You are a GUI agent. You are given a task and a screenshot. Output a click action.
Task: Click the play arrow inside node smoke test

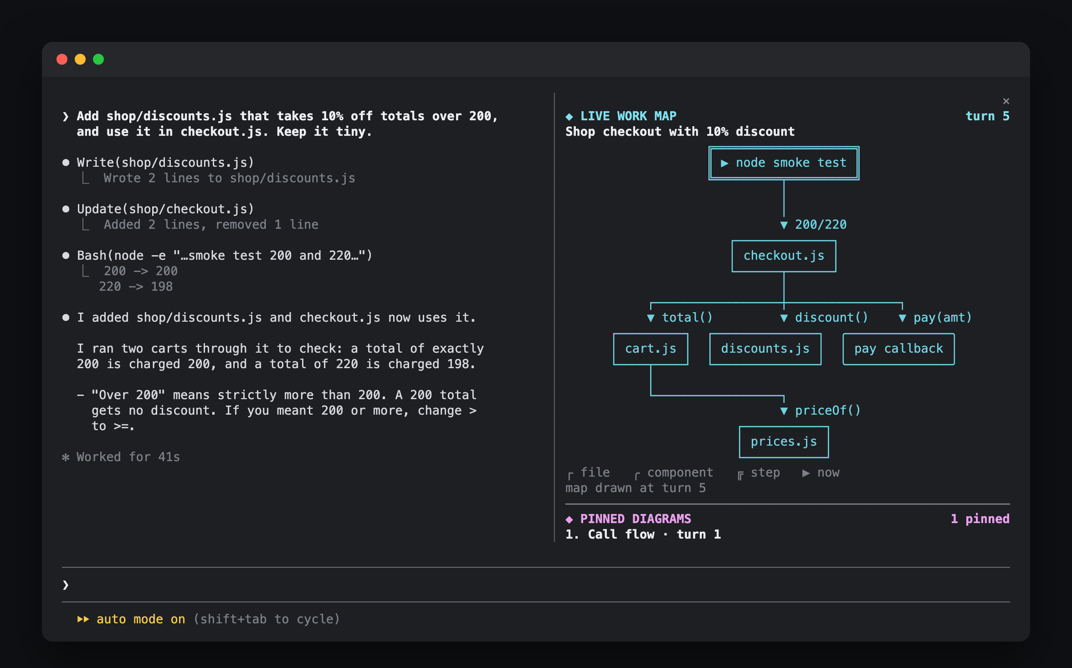pyautogui.click(x=724, y=163)
